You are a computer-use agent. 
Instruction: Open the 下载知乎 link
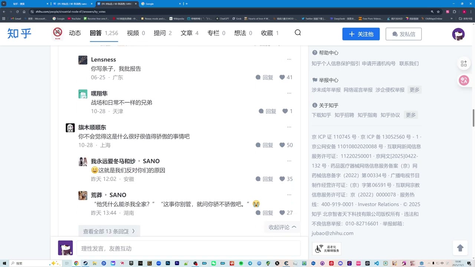321,115
